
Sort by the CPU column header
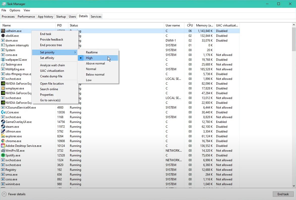click(190, 25)
